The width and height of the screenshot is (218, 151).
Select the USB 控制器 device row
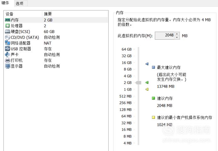click(56, 49)
